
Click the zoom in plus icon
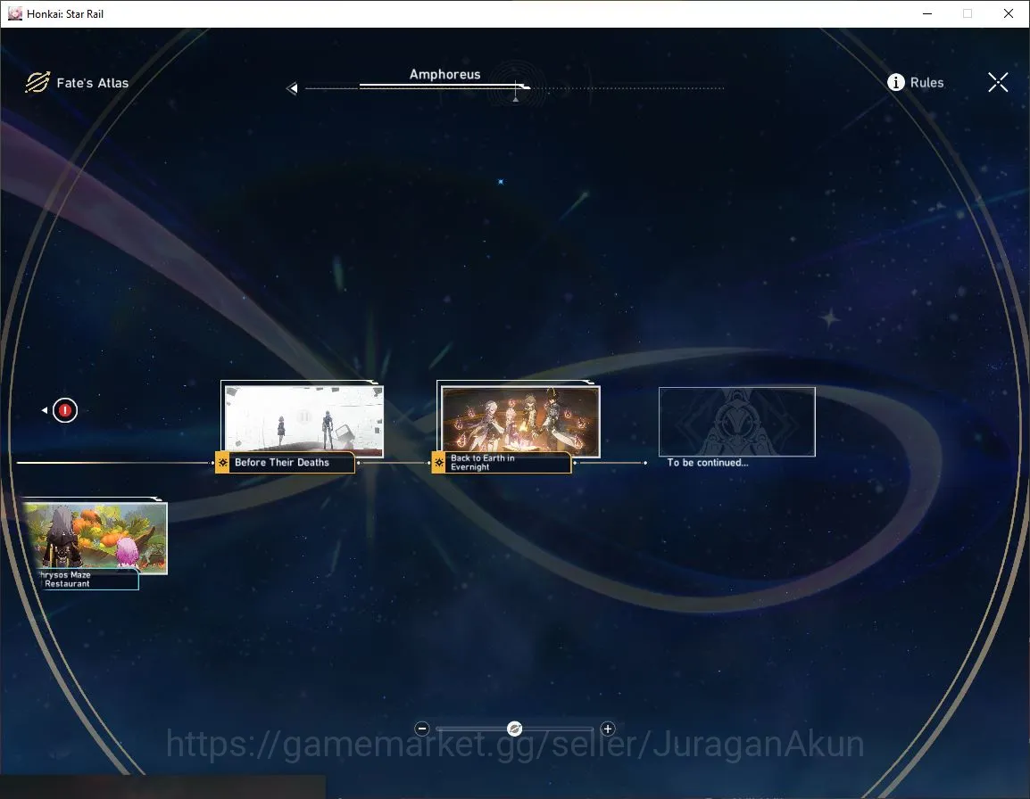click(x=608, y=728)
